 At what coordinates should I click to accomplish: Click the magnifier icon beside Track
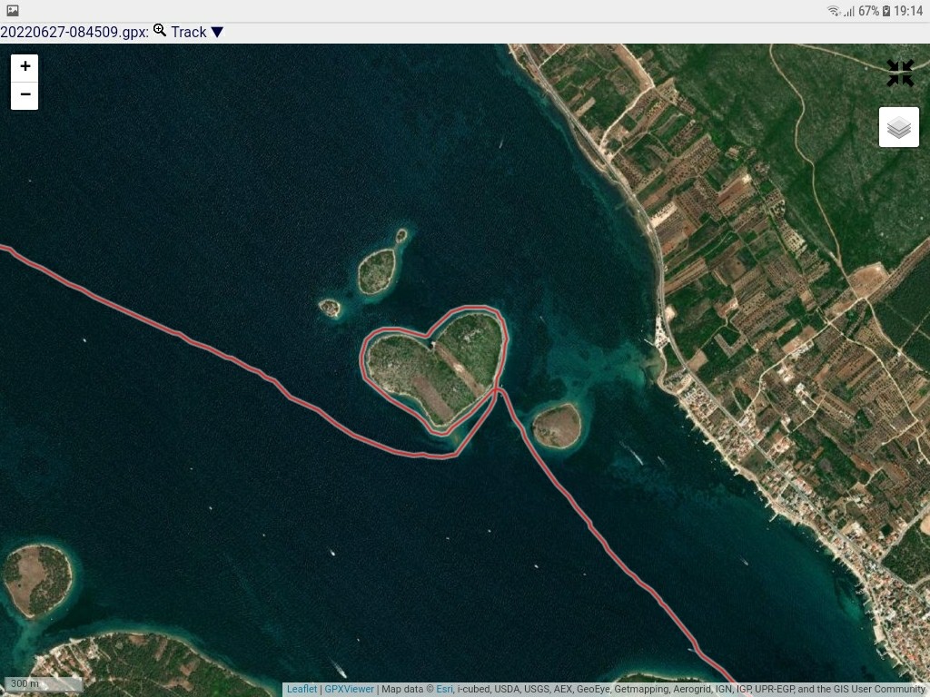pos(160,31)
